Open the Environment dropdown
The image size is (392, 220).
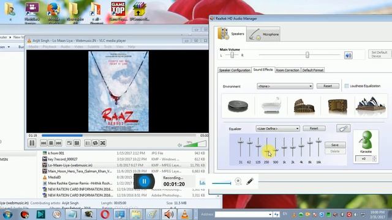click(285, 86)
